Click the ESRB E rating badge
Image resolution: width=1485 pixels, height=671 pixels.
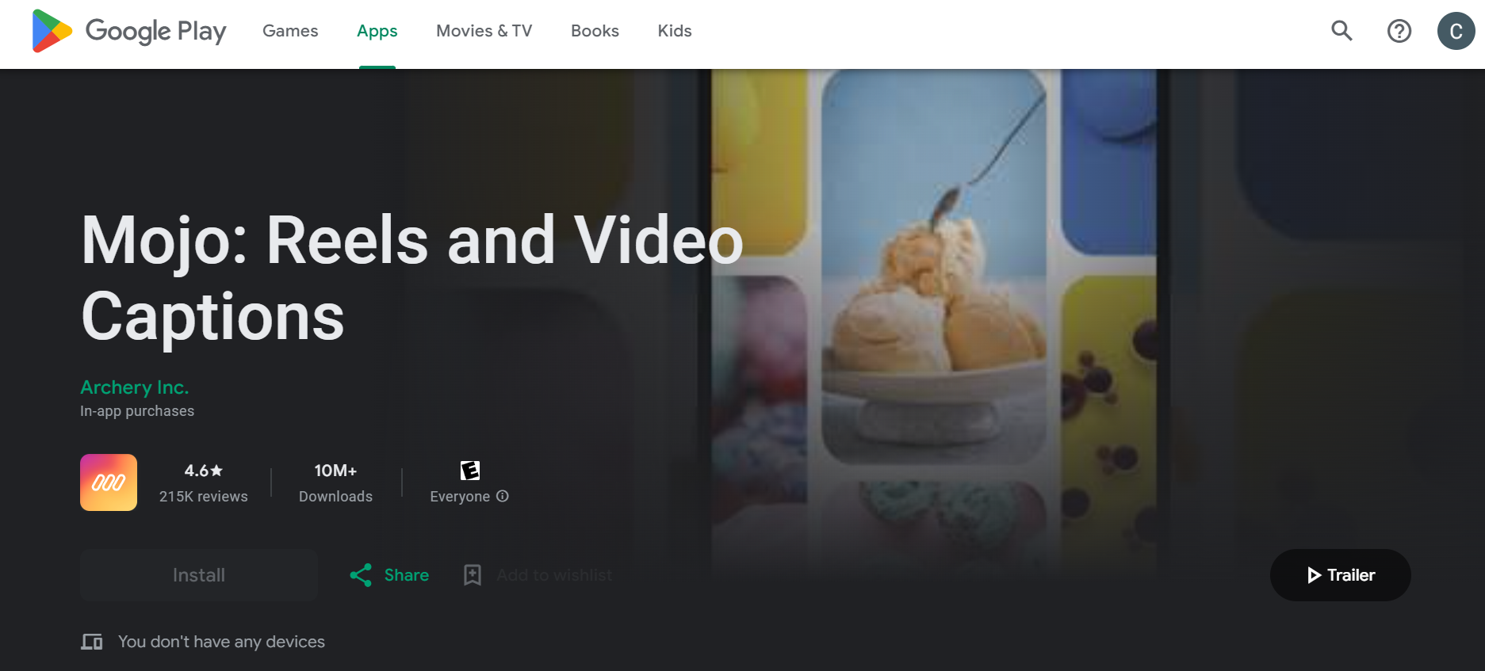(470, 471)
